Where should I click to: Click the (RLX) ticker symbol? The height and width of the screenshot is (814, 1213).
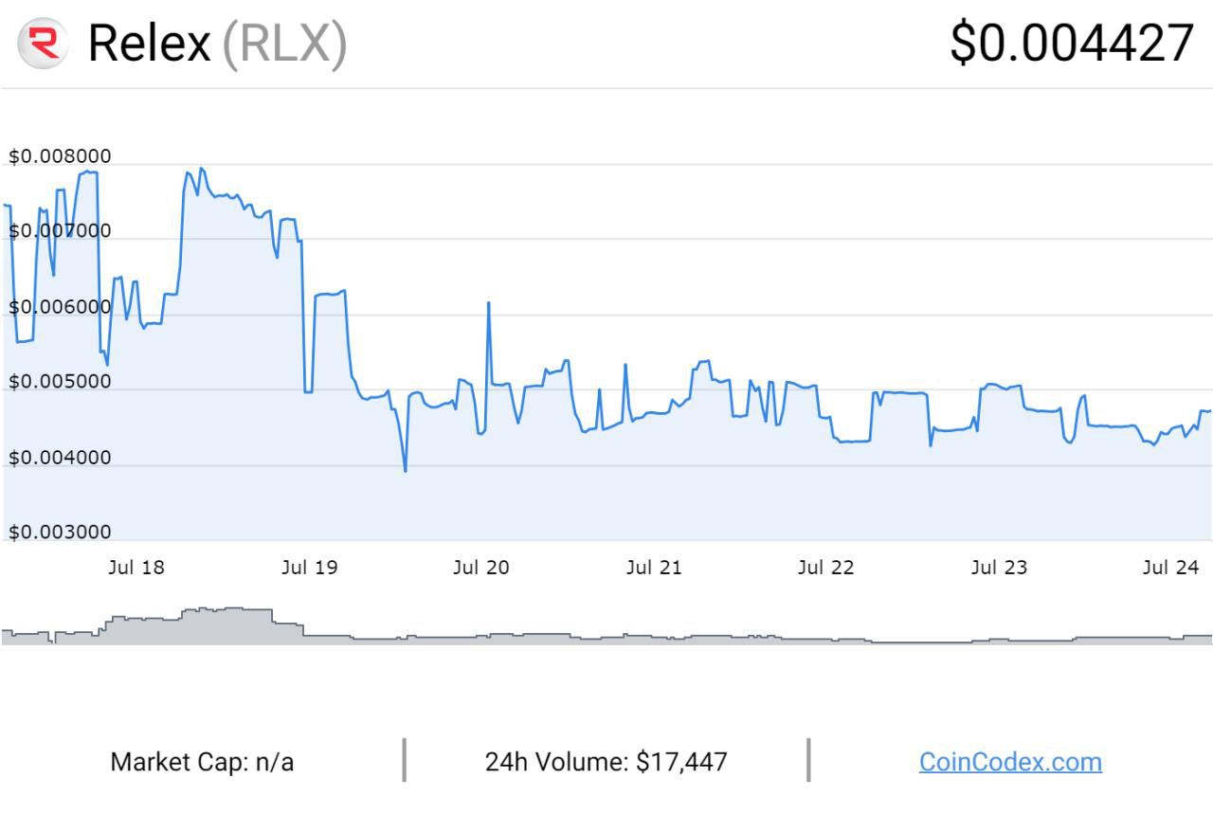pos(284,45)
